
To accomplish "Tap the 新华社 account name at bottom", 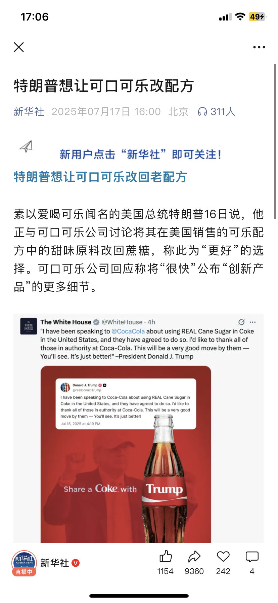I will [54, 563].
